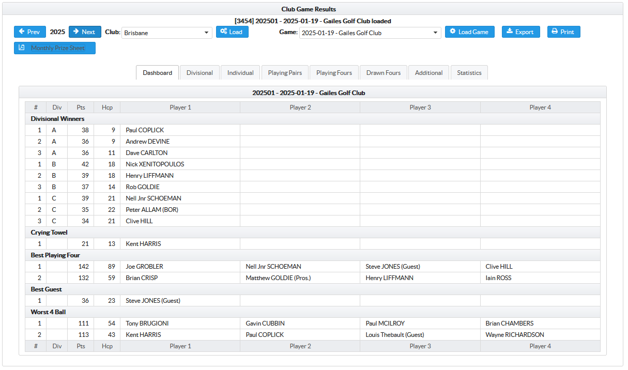Select the Playing Pairs tab

click(x=285, y=73)
